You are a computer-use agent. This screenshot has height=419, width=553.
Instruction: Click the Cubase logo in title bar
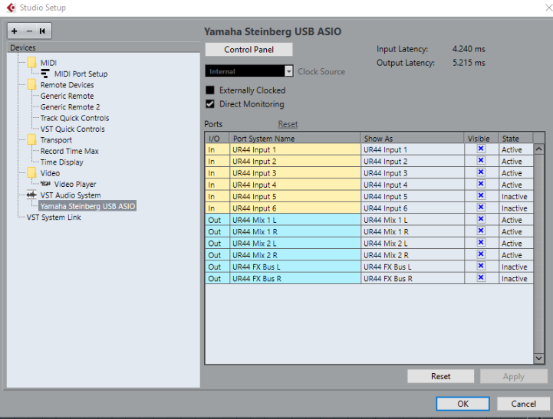[x=11, y=8]
